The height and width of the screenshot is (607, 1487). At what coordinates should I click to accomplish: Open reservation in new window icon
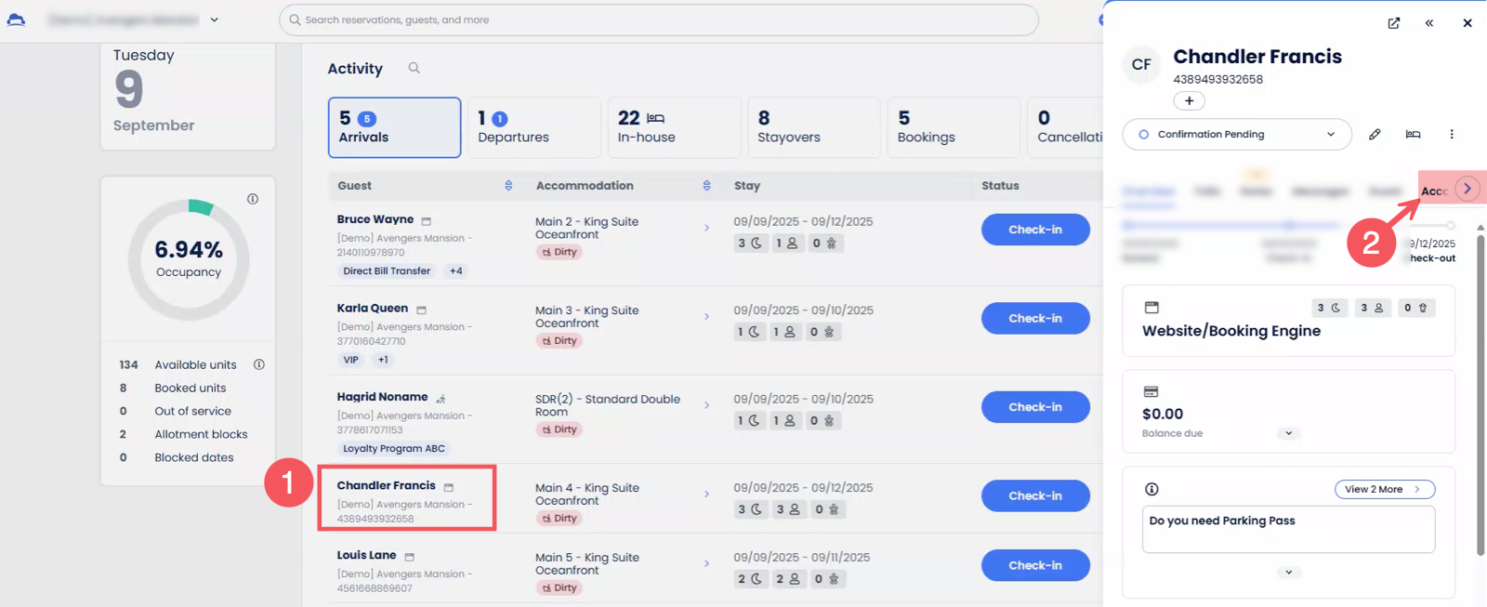pos(1393,23)
